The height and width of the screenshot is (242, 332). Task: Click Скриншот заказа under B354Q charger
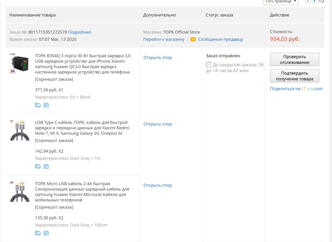coord(54,79)
